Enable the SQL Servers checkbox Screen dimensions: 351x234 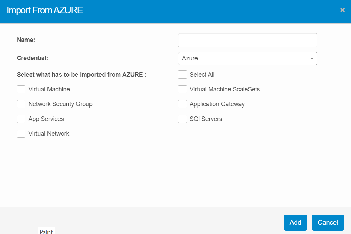[182, 119]
